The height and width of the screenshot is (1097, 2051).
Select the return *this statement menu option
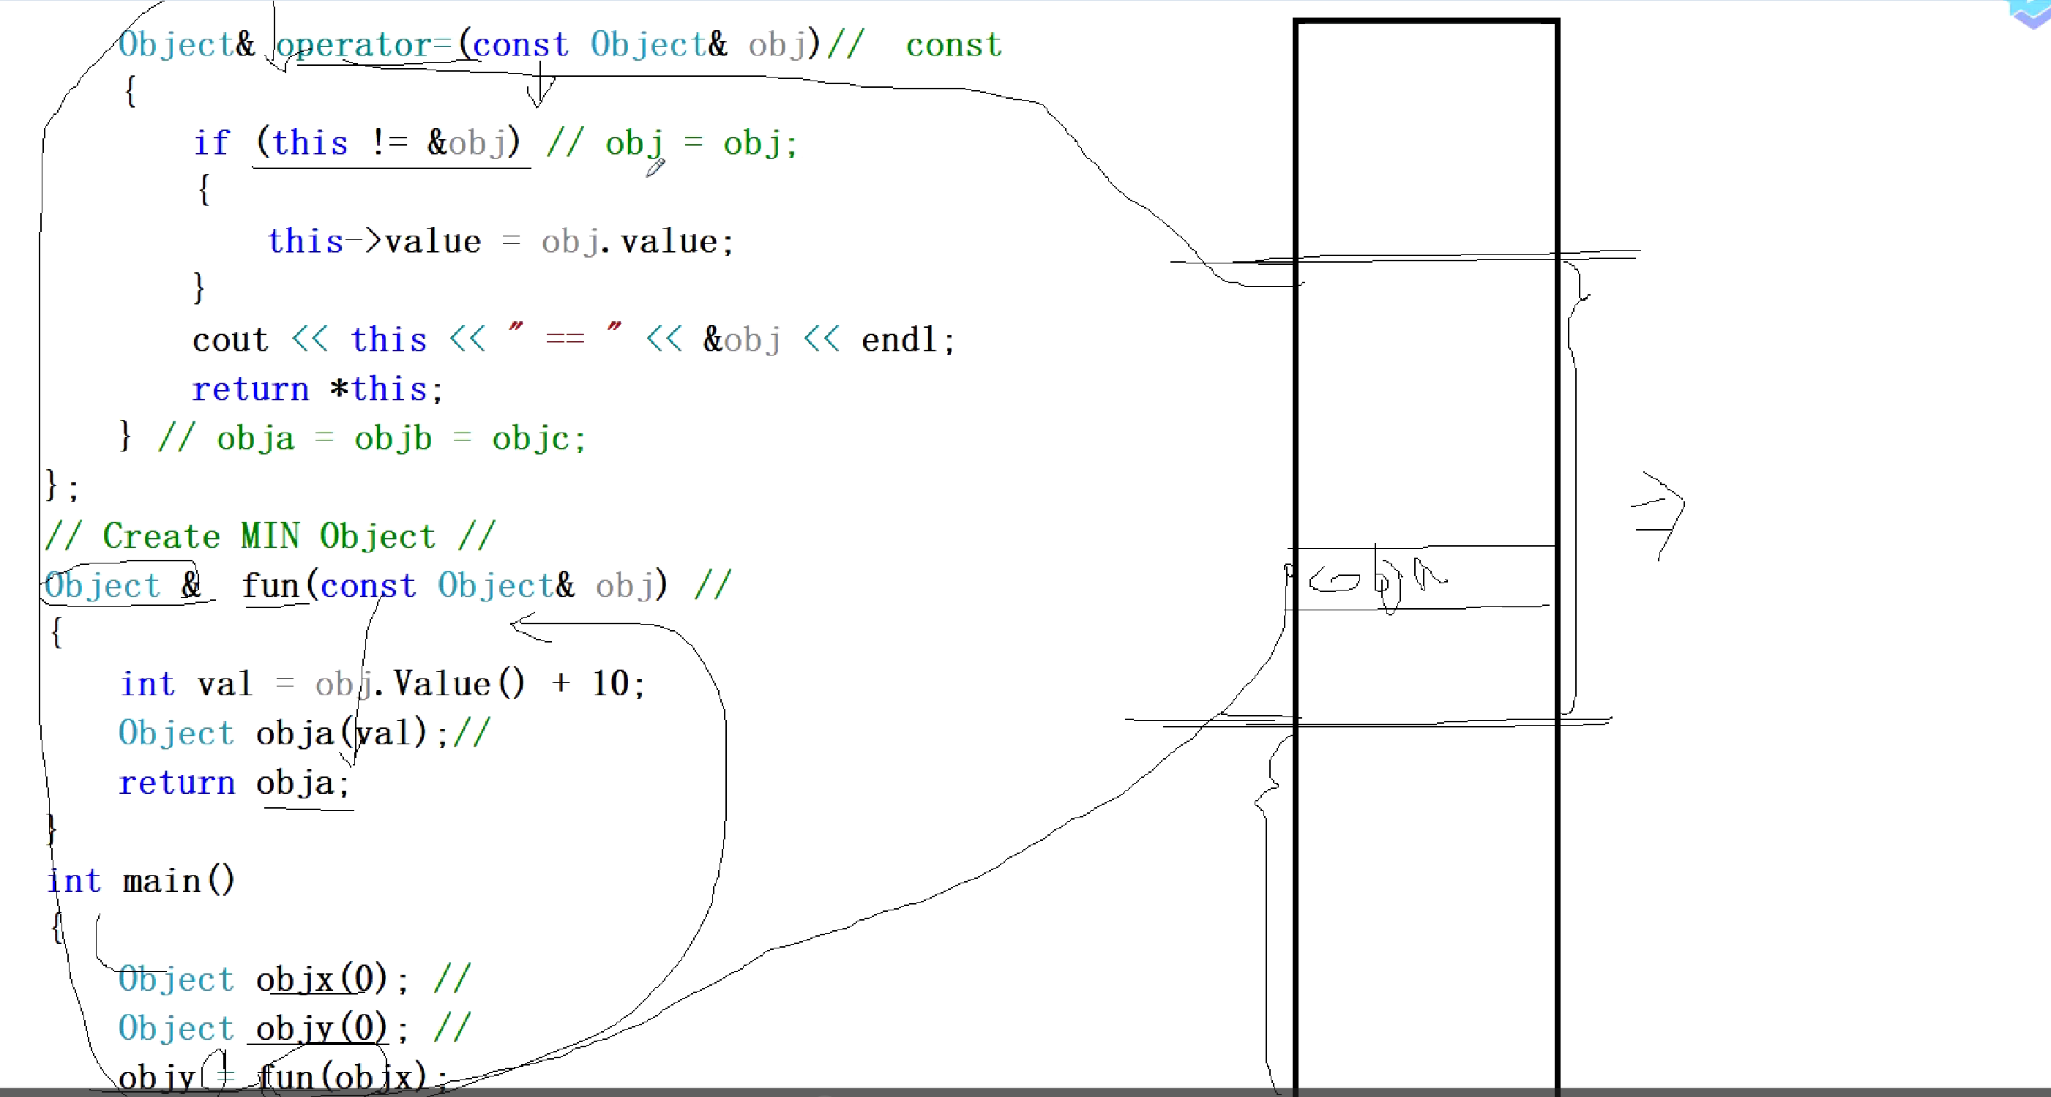point(320,389)
